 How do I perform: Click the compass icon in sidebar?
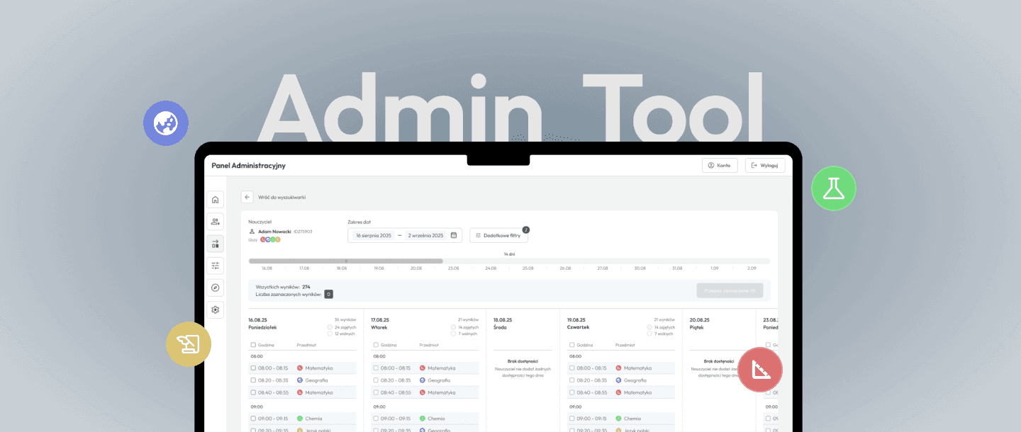[x=215, y=287]
